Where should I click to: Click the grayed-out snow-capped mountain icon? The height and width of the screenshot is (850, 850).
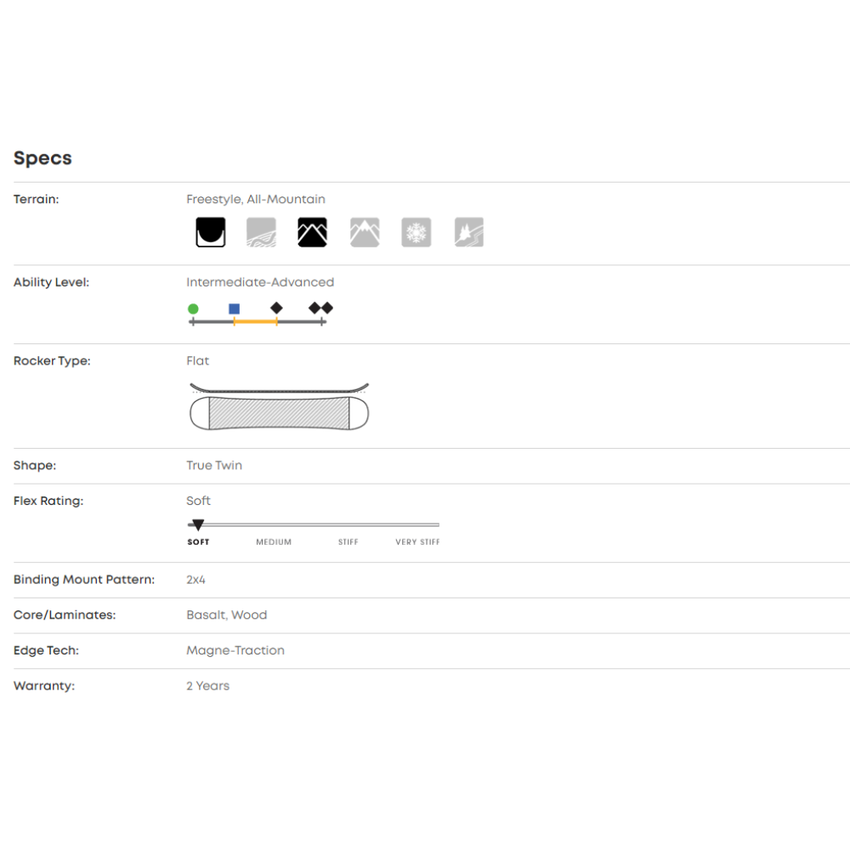365,232
